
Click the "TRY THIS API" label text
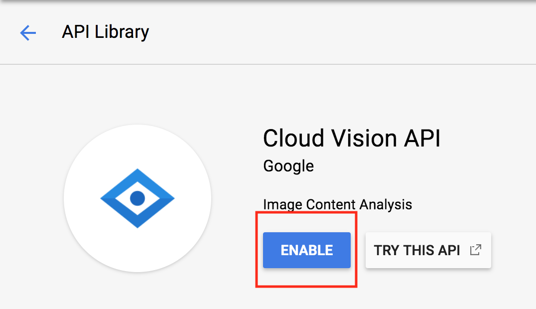(417, 250)
